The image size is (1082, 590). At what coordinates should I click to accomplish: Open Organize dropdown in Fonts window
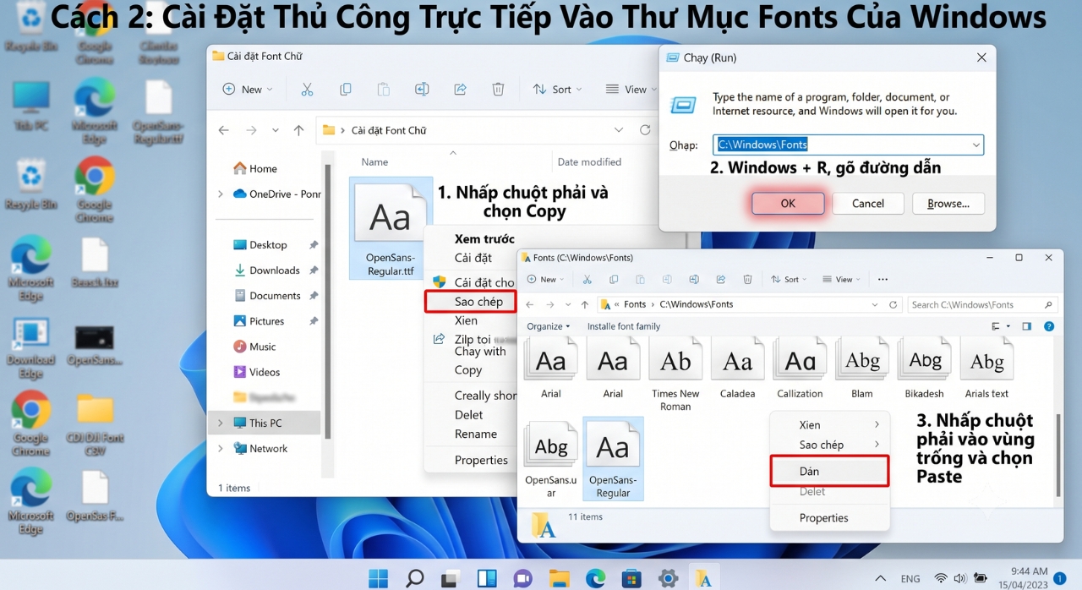coord(549,326)
